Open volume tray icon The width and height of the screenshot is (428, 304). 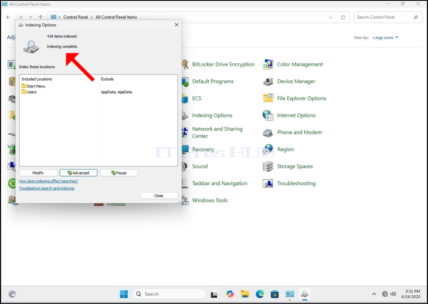(x=393, y=294)
